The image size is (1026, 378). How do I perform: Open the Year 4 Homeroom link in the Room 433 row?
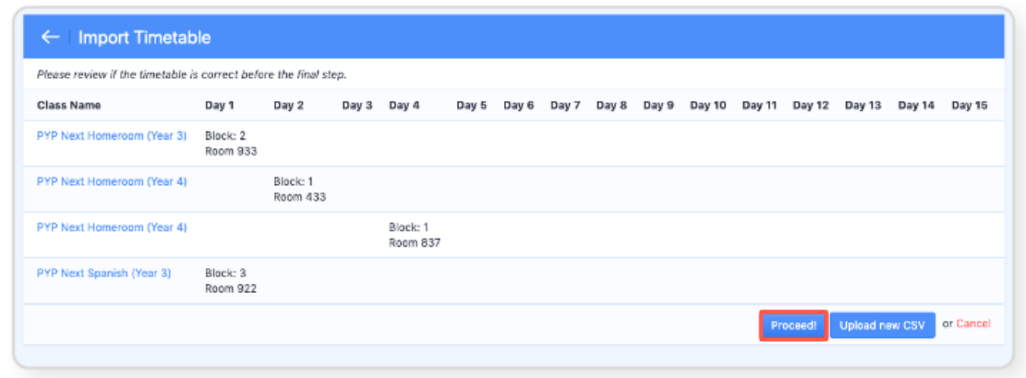[112, 181]
